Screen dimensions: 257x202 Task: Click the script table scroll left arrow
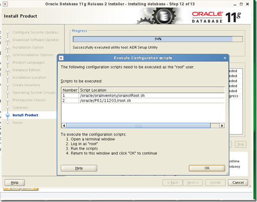pos(64,126)
